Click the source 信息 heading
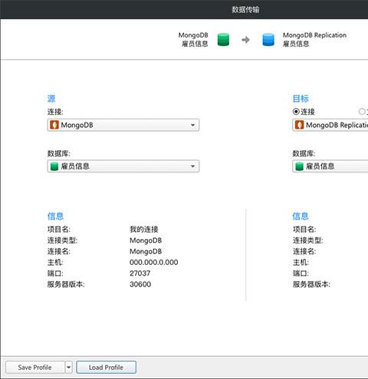This screenshot has height=379, width=368. (55, 216)
